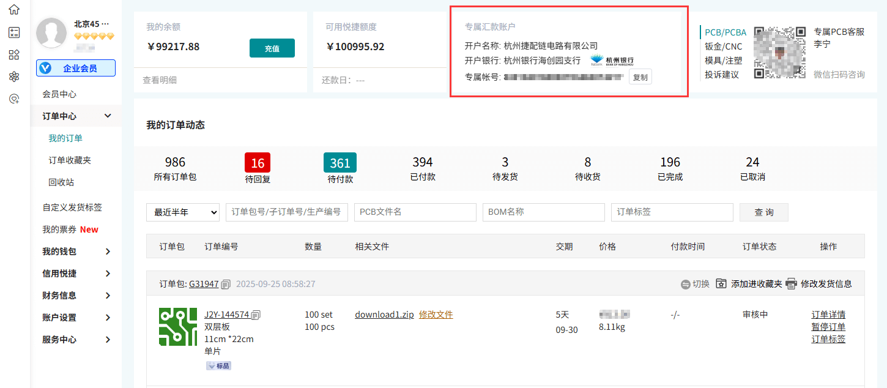Click the apps grid icon in the left rail
887x388 pixels.
point(14,54)
